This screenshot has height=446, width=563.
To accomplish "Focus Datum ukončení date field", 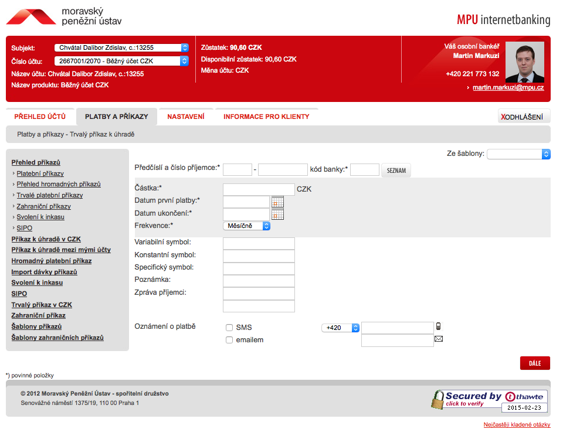I will (x=246, y=215).
